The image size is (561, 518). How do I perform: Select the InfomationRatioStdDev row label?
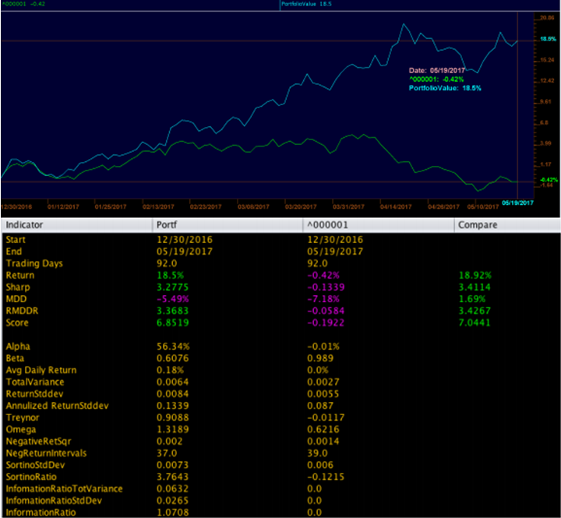(54, 500)
